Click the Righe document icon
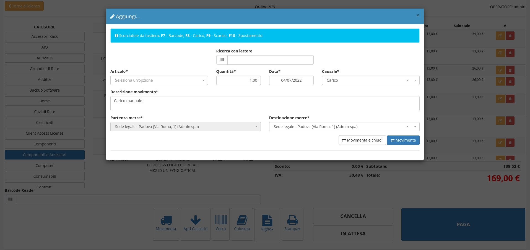The image size is (530, 250). point(267,220)
